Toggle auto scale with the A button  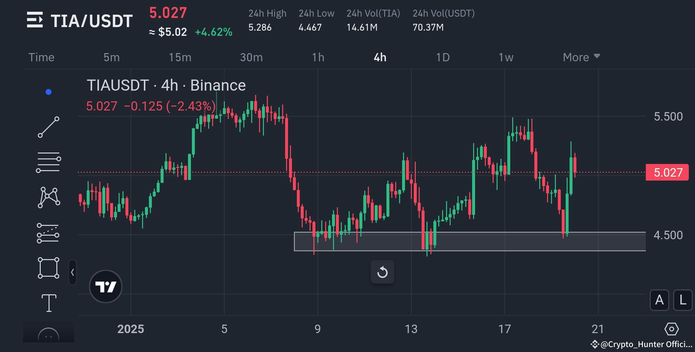coord(659,301)
